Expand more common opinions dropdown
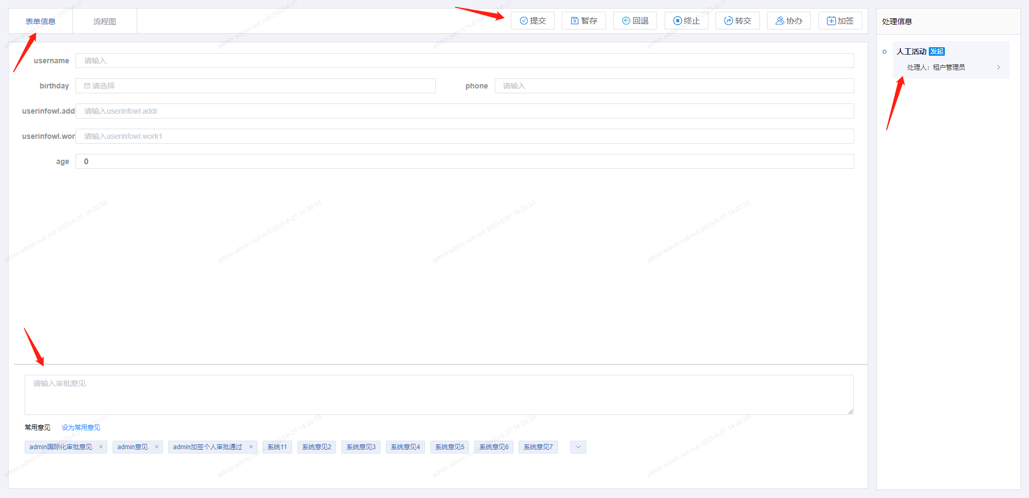 pyautogui.click(x=578, y=447)
